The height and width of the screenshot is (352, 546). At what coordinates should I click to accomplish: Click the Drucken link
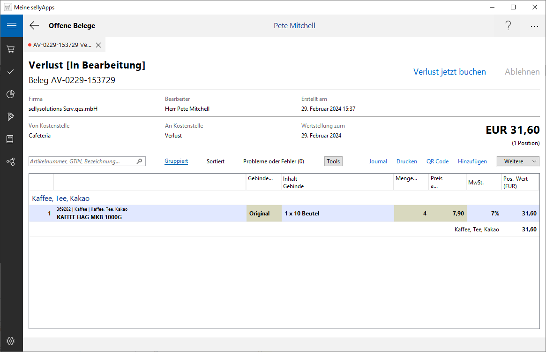click(x=407, y=161)
